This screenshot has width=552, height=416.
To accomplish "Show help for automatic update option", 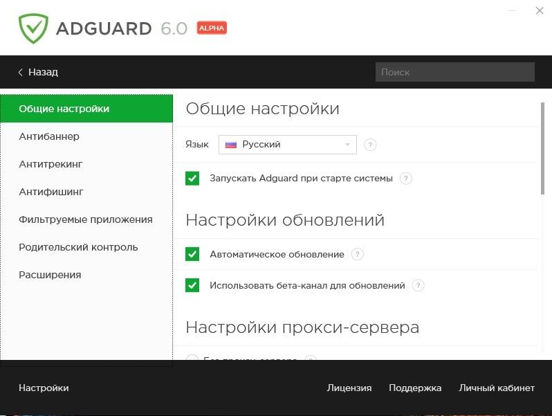I will [x=358, y=254].
